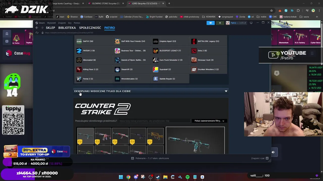The image size is (323, 181).
Task: Open the Znajomi menu
Action: (62, 23)
